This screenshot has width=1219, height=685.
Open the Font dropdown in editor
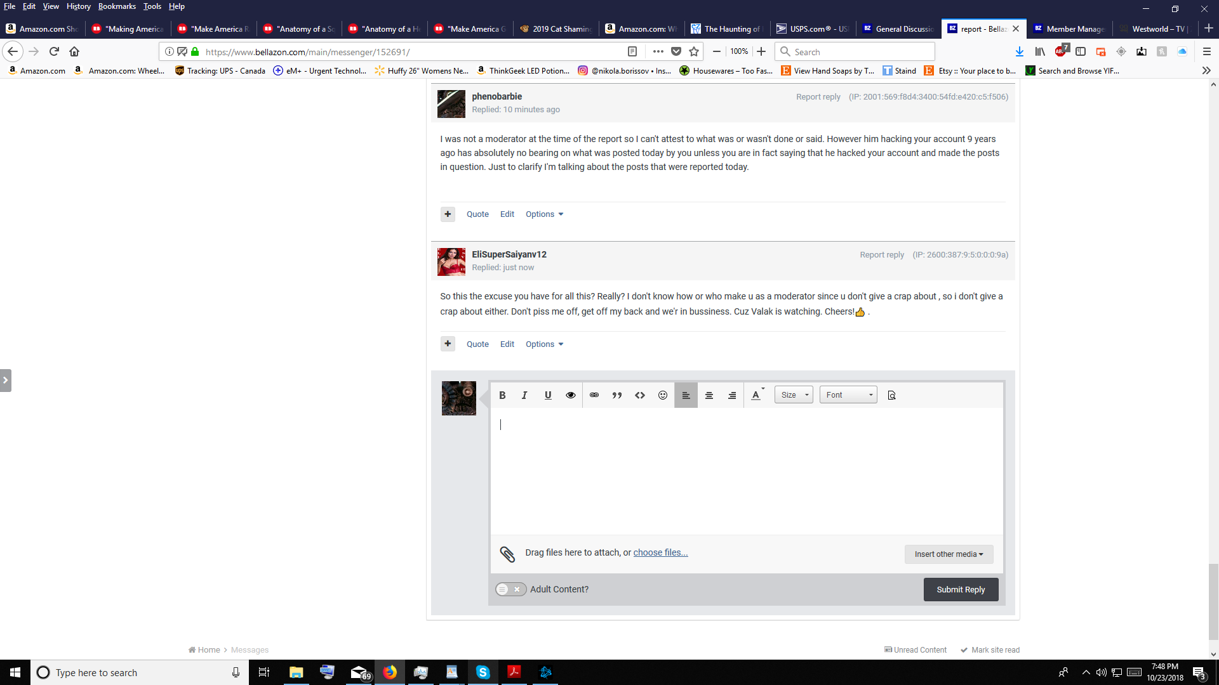(848, 395)
